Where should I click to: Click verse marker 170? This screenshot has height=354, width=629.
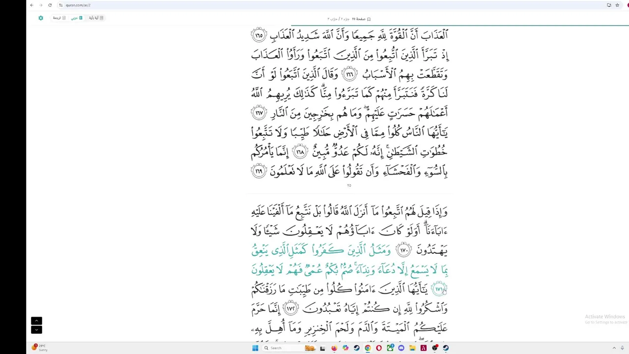pyautogui.click(x=403, y=250)
